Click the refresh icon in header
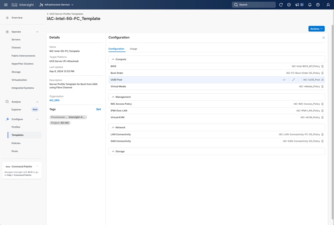 coord(281,5)
